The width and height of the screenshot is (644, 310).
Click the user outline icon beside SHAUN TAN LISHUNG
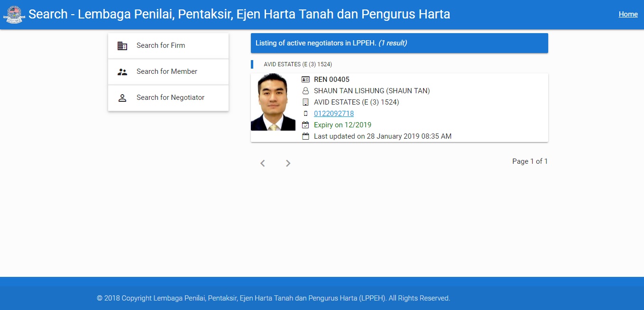pos(305,91)
